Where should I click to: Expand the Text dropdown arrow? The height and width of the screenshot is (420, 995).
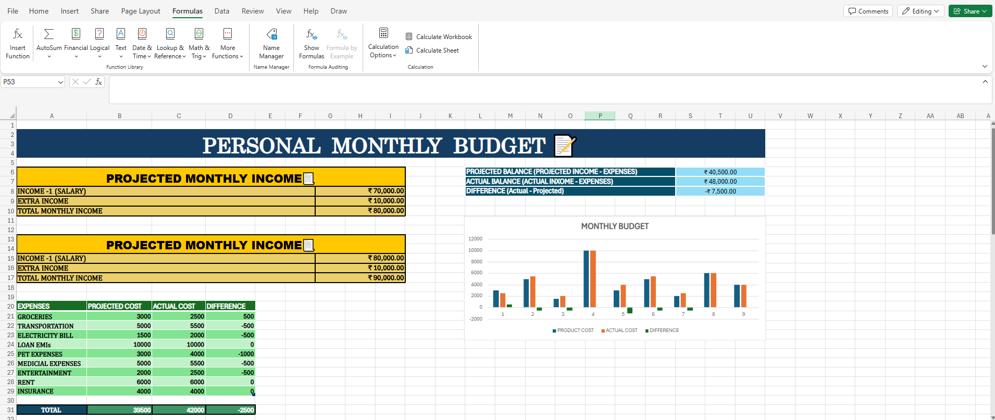(x=121, y=57)
